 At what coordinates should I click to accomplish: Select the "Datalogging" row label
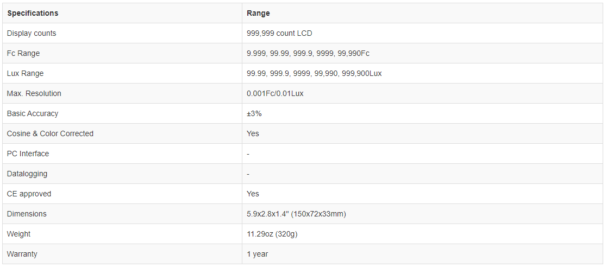[27, 174]
